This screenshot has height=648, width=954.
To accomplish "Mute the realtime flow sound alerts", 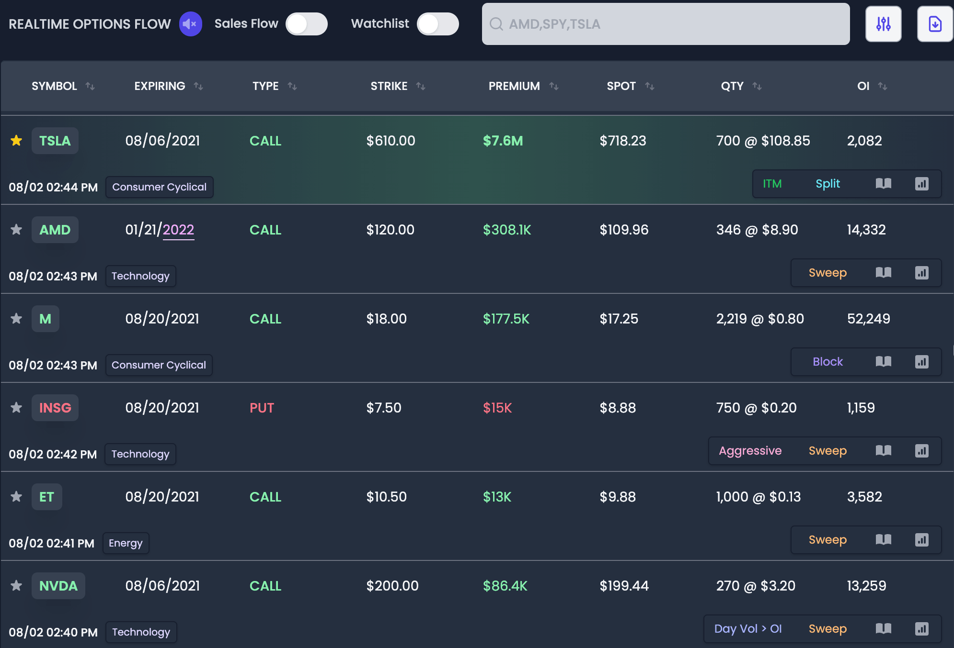I will click(x=190, y=23).
